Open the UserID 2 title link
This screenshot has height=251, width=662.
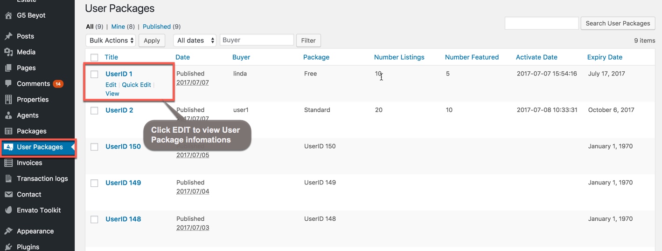pos(119,110)
